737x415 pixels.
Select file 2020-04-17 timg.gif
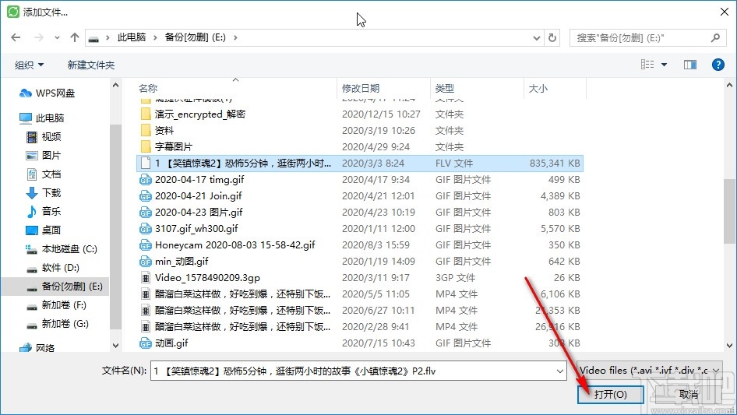pyautogui.click(x=192, y=180)
